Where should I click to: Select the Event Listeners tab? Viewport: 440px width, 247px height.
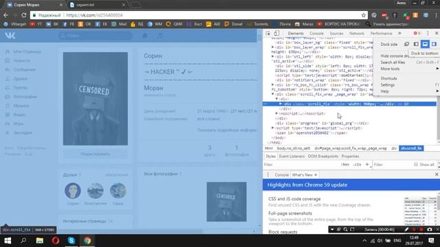coord(291,156)
